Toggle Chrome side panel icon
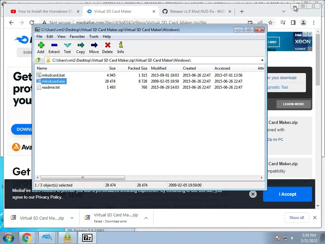 [293, 23]
